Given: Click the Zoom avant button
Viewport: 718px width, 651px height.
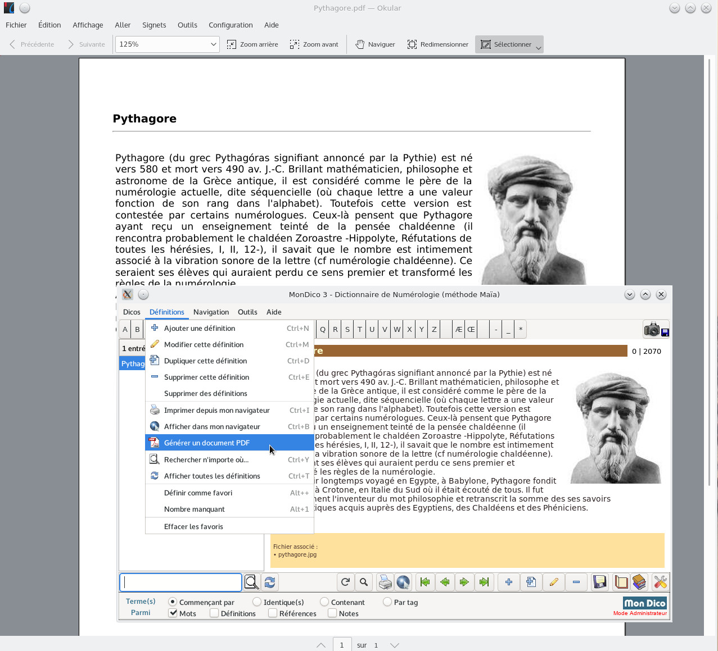Looking at the screenshot, I should tap(314, 44).
